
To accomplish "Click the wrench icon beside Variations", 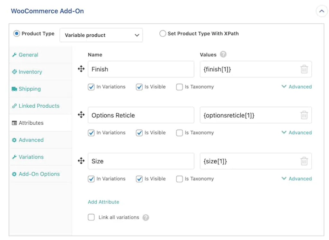I will coord(14,157).
